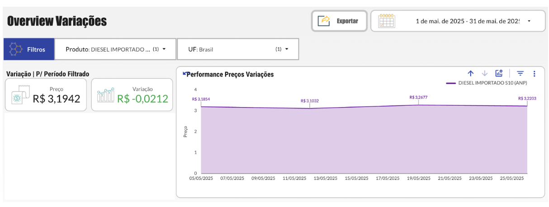Click the bar chart icon on Variação card
Viewport: 549px width, 207px height.
click(x=105, y=95)
